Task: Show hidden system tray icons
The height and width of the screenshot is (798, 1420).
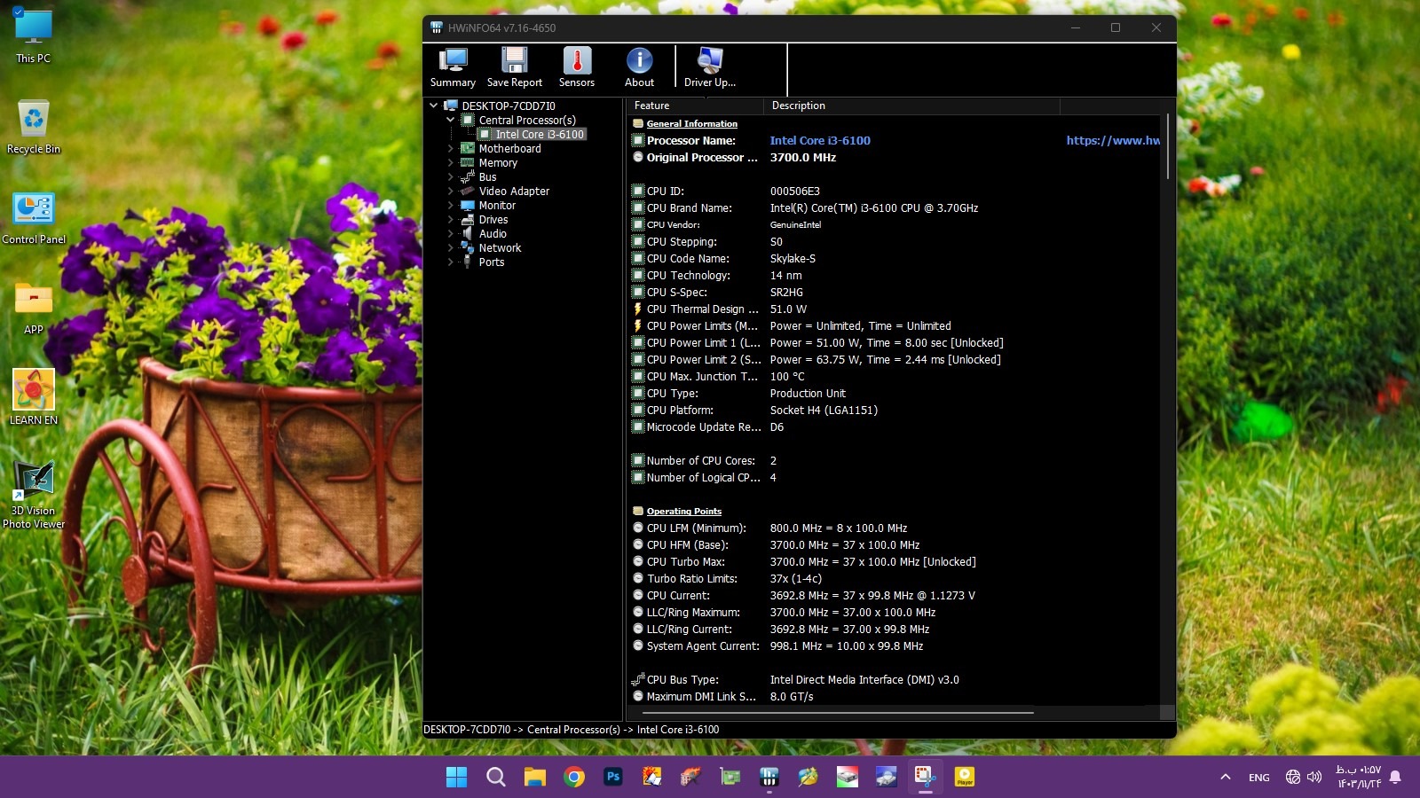Action: [x=1226, y=778]
